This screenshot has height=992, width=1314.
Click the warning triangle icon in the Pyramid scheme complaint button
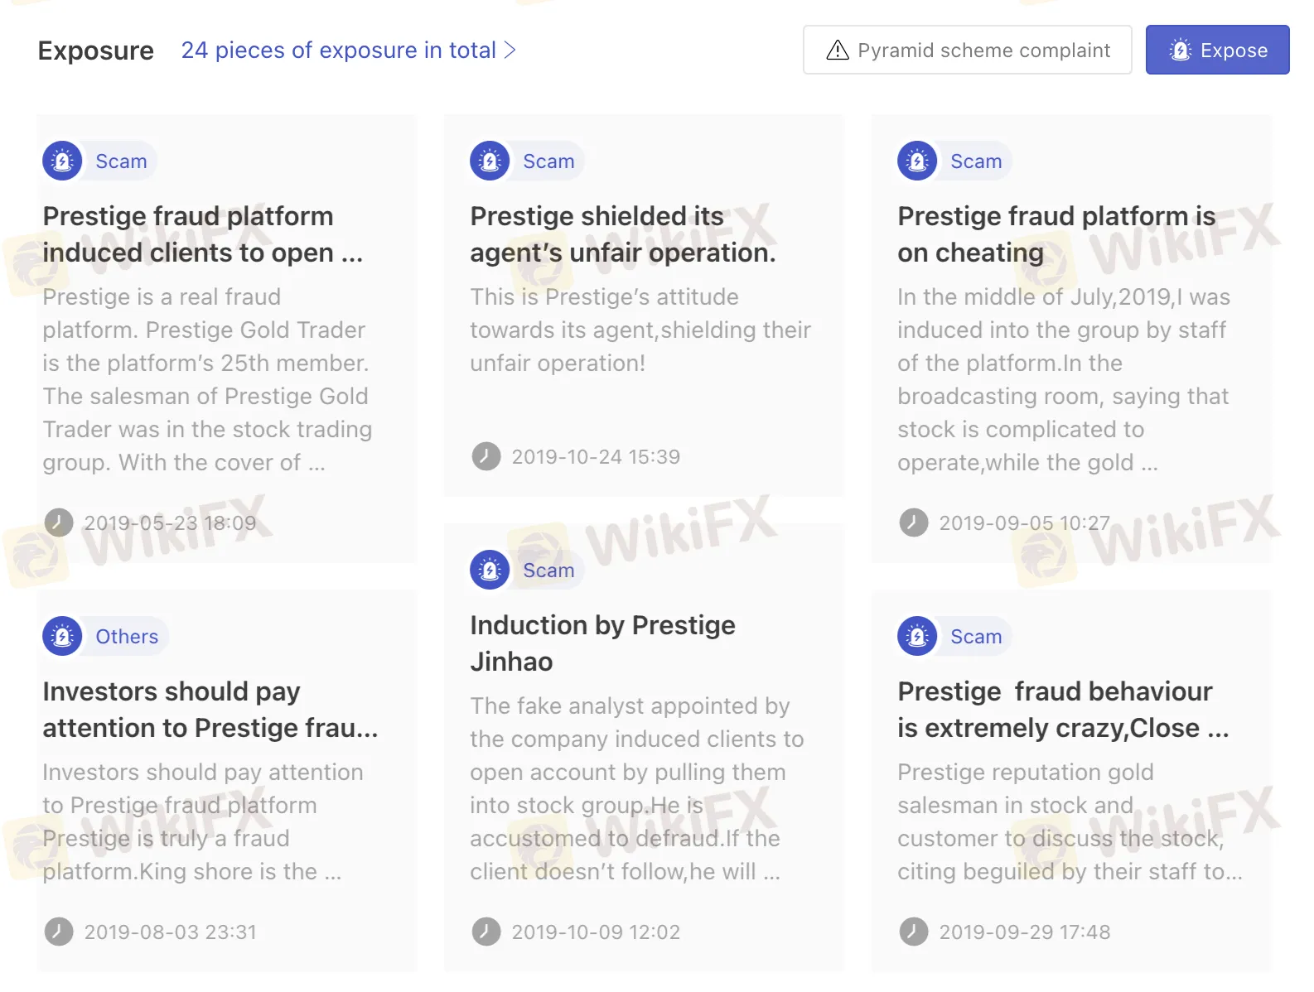tap(838, 51)
